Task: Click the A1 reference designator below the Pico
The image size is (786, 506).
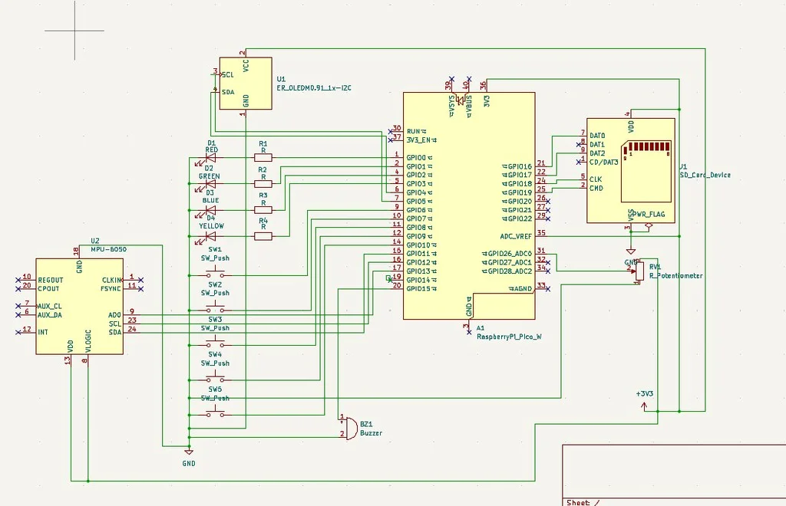Action: (x=481, y=328)
